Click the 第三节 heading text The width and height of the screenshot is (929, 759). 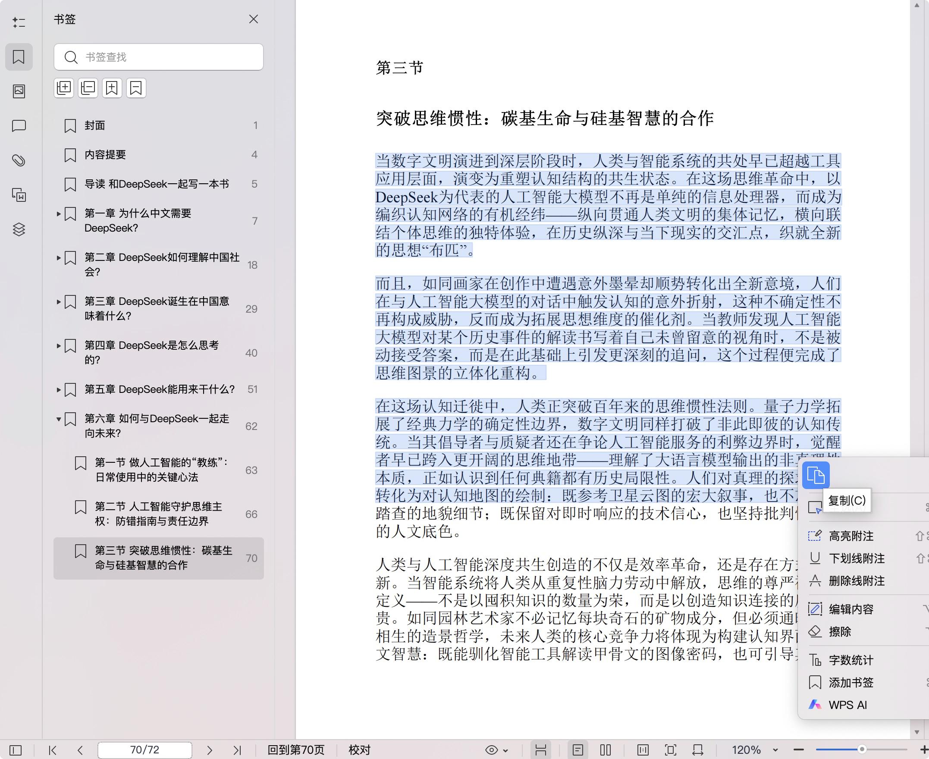(399, 68)
